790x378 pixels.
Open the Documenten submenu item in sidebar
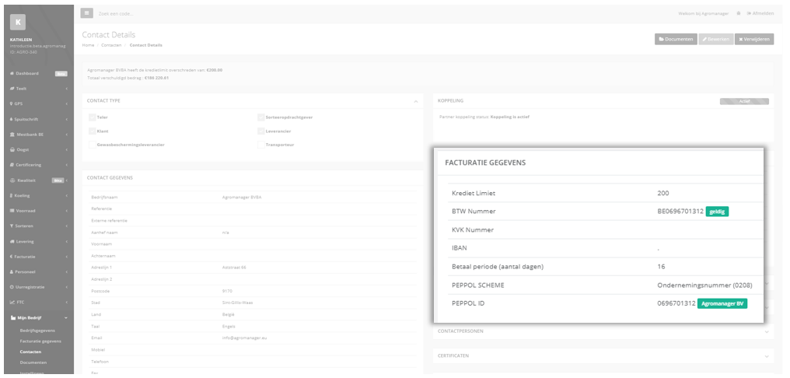33,362
